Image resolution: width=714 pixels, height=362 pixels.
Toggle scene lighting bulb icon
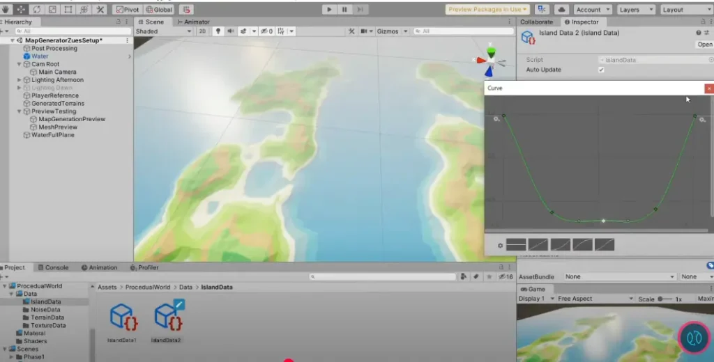[x=218, y=31]
